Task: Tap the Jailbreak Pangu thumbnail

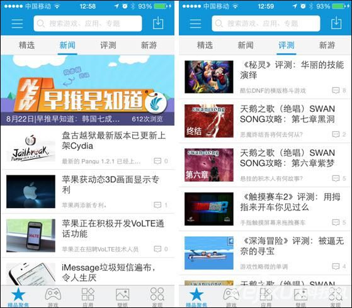Action: pos(31,148)
